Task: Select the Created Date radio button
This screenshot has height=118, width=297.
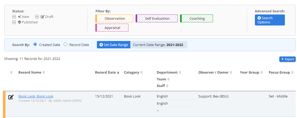Action: click(35, 45)
